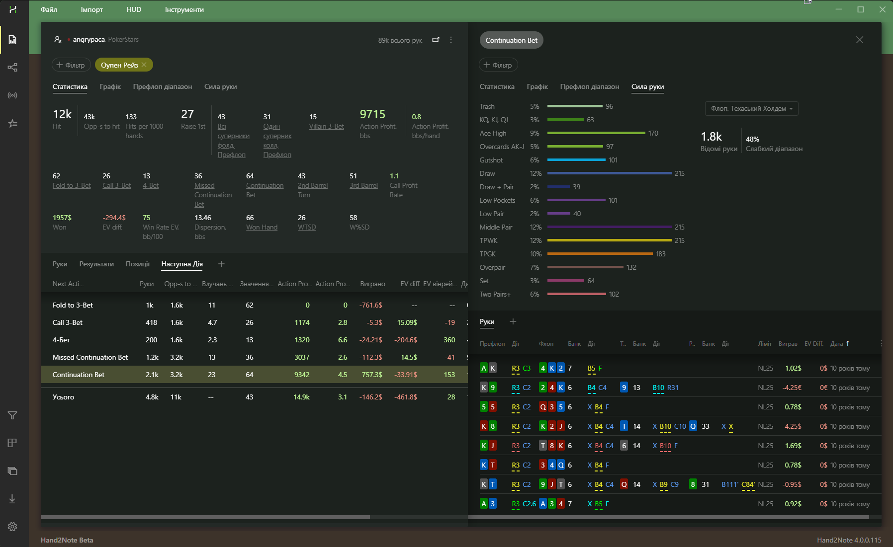Screen dimensions: 893x547
Task: Select the 4-Бет row in table
Action: tap(254, 340)
